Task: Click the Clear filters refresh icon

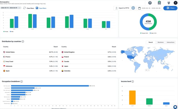Action: [x=24, y=8]
